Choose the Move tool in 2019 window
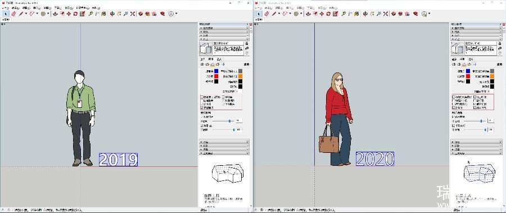Screen dimensions: 506x213 tap(69, 14)
